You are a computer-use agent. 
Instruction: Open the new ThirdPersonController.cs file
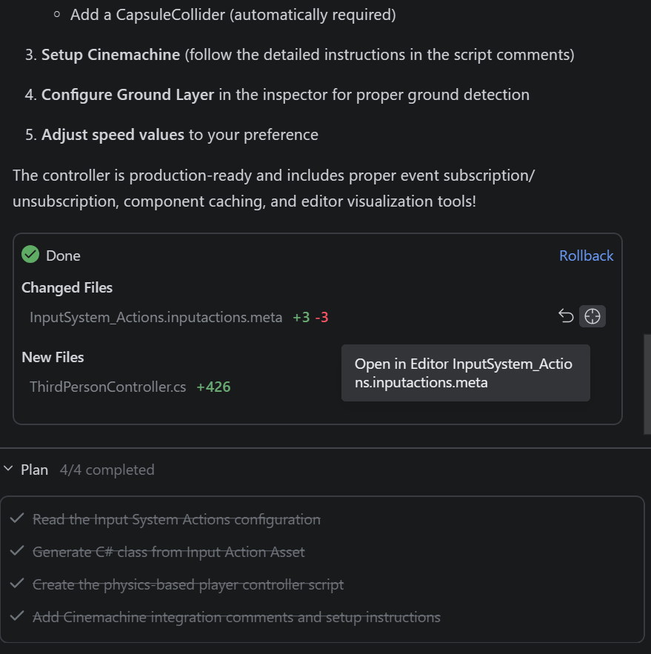(107, 387)
